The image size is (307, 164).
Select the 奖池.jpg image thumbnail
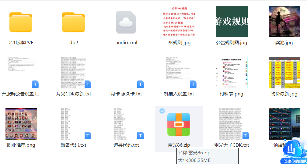coord(284,22)
